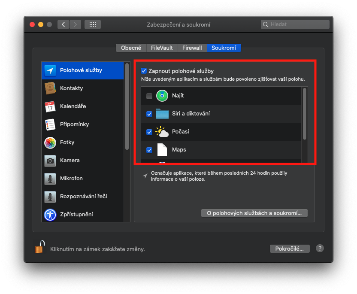Screen dimensions: 357x294
Task: Click the Rozpoznávání řeči microphone icon
Action: pyautogui.click(x=50, y=197)
